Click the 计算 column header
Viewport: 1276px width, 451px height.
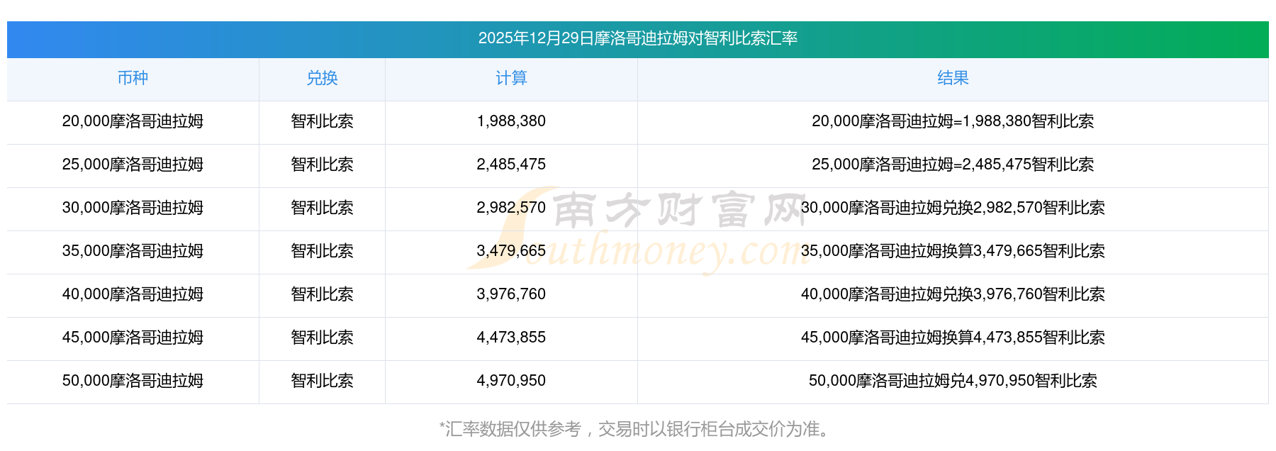[x=511, y=78]
